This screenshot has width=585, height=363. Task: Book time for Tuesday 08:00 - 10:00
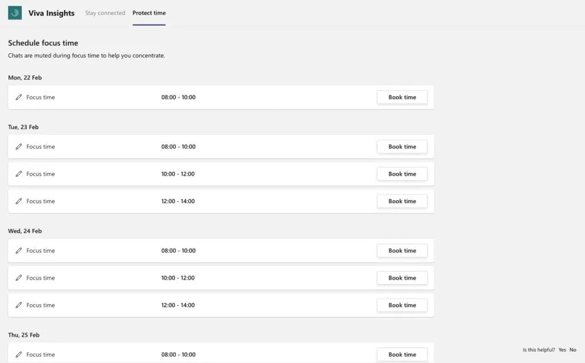(x=402, y=147)
